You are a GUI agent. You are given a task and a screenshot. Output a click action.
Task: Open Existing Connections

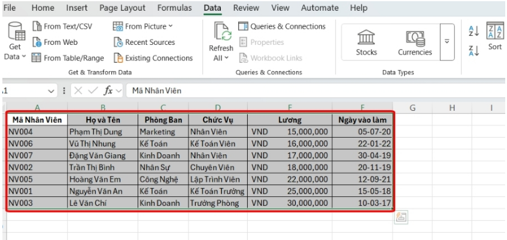(x=153, y=58)
